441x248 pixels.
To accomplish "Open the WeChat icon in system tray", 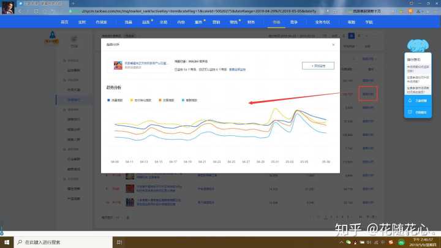I will [349, 242].
